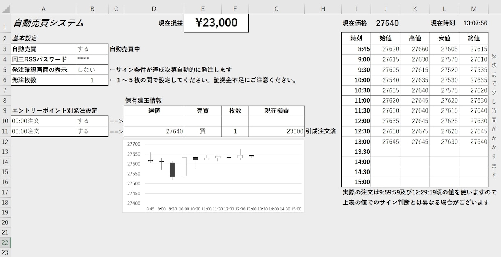Select column E header
Image resolution: width=501 pixels, height=257 pixels.
pyautogui.click(x=202, y=9)
